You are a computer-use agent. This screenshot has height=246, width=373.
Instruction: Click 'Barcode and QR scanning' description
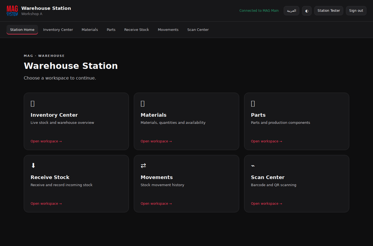[x=274, y=185]
